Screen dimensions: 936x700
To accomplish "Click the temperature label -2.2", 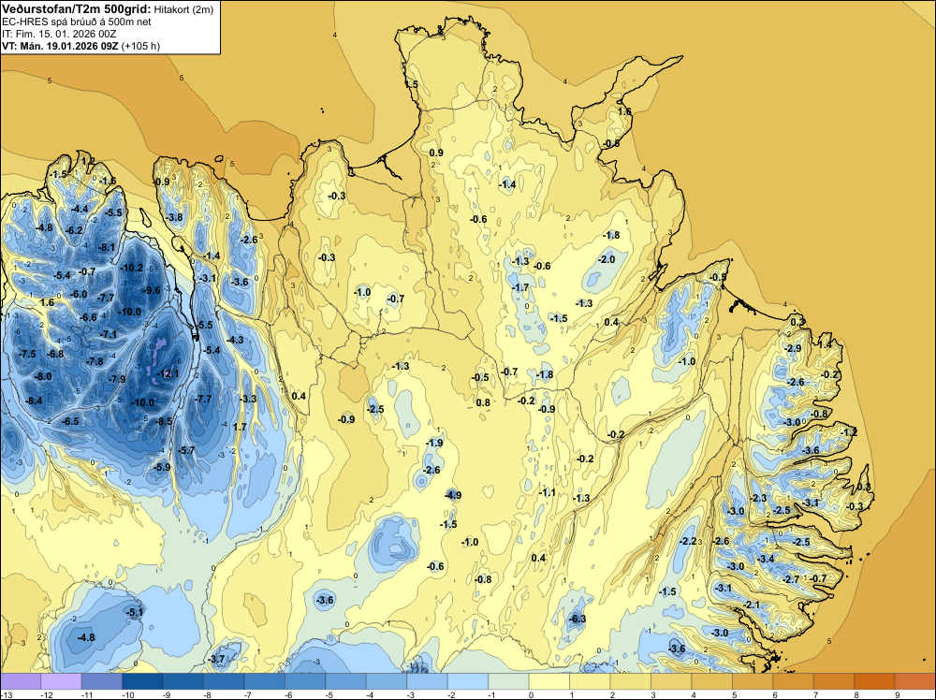I will click(x=688, y=541).
